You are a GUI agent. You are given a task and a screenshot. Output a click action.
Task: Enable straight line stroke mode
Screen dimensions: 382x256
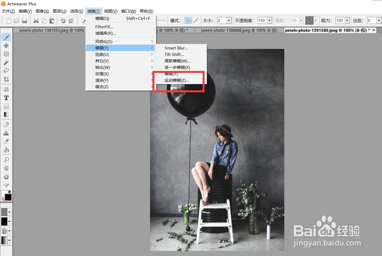pyautogui.click(x=196, y=20)
